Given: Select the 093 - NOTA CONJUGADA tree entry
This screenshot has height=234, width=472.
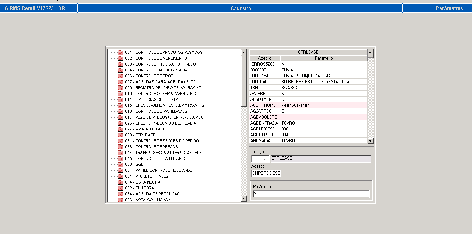Looking at the screenshot, I should point(148,200).
